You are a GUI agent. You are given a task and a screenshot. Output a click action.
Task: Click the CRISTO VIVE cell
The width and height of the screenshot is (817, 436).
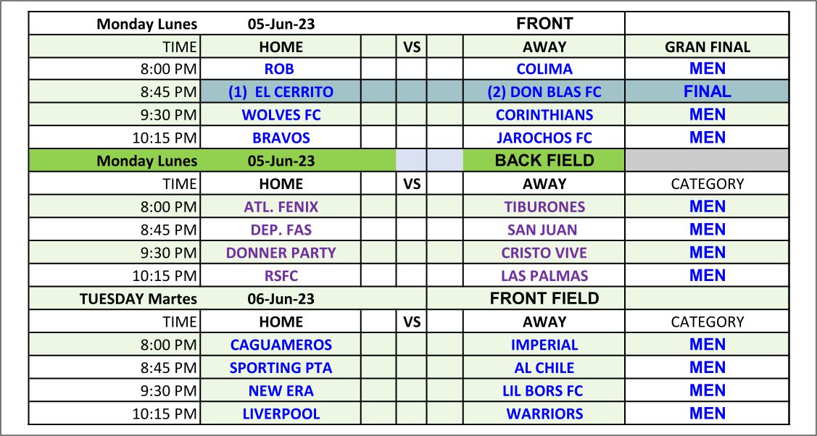click(x=544, y=252)
